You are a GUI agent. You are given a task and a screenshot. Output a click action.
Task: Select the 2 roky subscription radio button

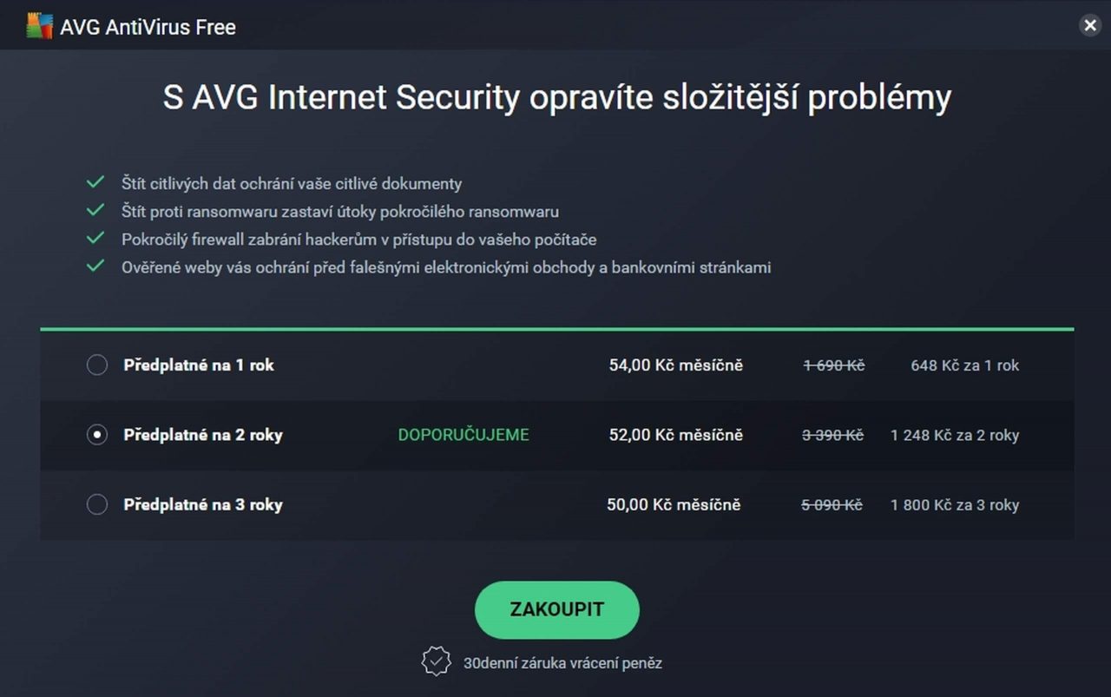coord(97,435)
